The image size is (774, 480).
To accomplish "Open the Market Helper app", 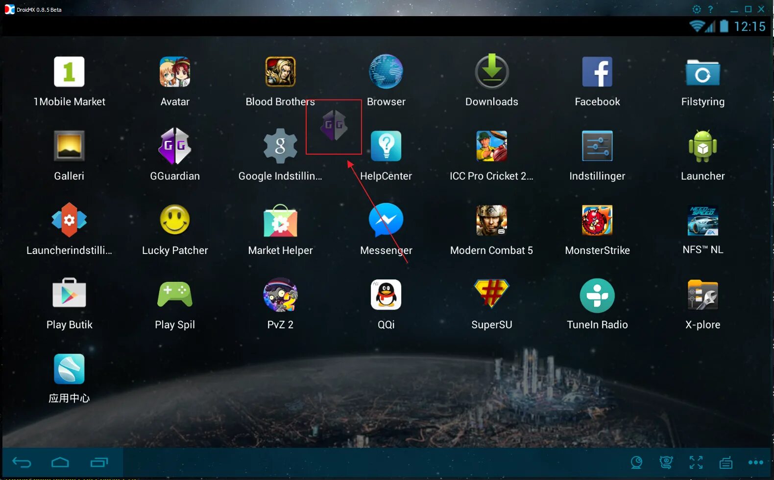I will click(x=280, y=221).
